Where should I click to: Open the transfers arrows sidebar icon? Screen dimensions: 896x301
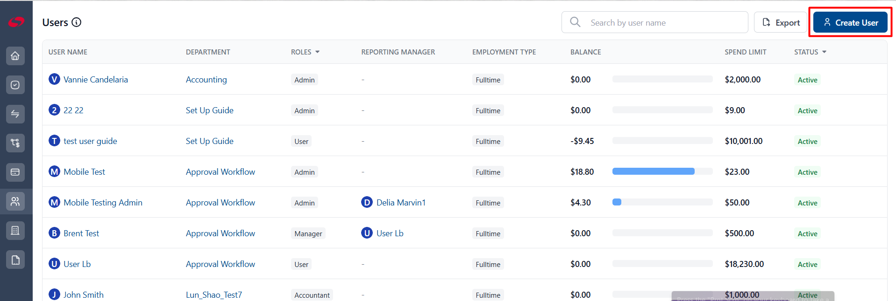click(x=15, y=114)
